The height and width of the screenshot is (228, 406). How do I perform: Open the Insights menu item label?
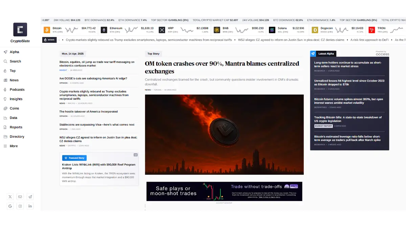coord(16,99)
